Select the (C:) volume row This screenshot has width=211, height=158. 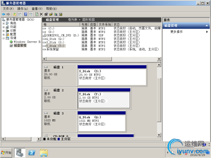(102, 28)
